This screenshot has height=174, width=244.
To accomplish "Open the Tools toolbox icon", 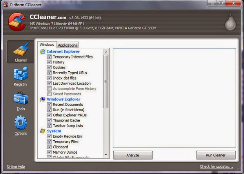I will [21, 98].
